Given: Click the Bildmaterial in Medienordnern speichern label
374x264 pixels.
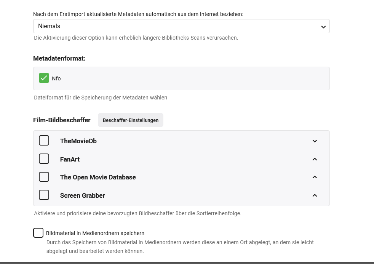Looking at the screenshot, I should click(x=95, y=233).
